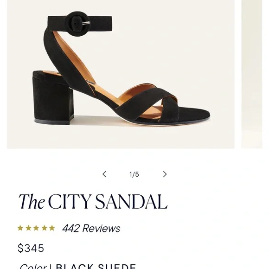Go to the previous product image arrow

coord(104,174)
